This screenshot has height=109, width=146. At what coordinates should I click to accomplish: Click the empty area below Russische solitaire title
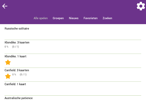(73, 35)
